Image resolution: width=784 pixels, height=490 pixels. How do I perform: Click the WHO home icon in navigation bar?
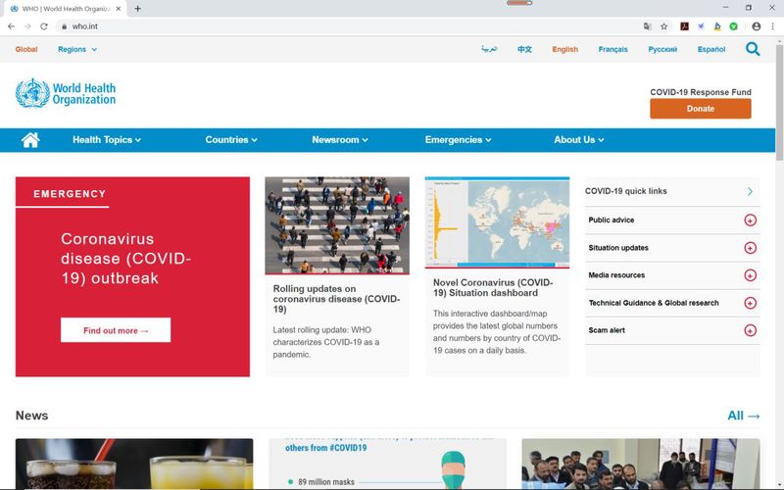point(30,140)
